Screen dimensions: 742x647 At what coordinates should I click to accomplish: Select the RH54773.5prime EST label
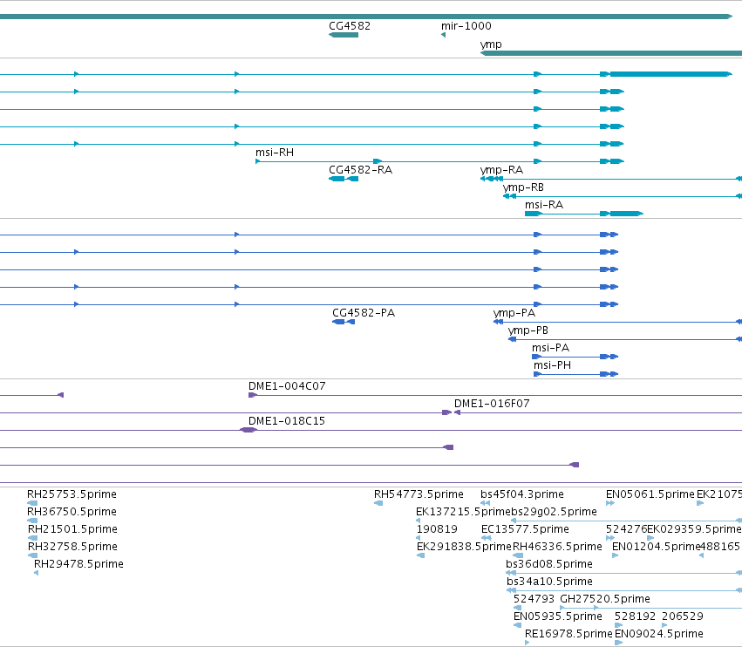(419, 494)
